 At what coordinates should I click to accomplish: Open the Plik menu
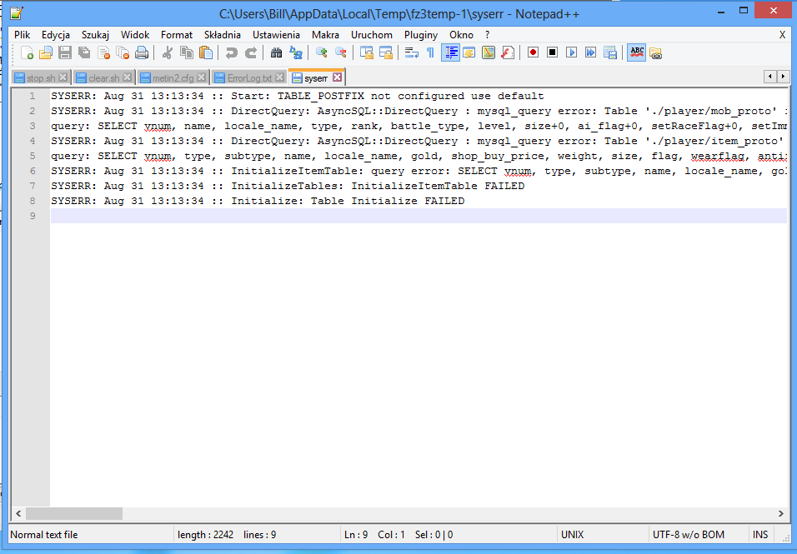(x=22, y=35)
